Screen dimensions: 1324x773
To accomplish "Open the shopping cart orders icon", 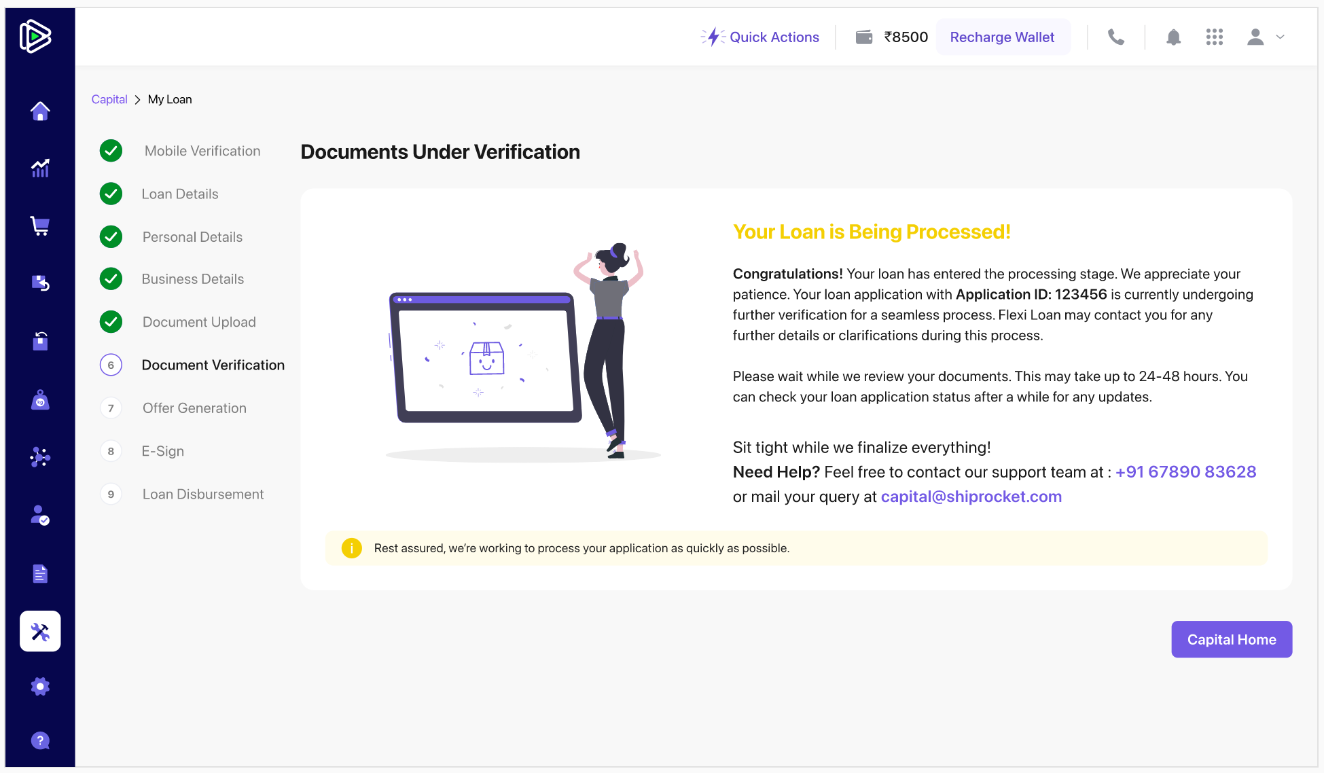I will point(40,226).
